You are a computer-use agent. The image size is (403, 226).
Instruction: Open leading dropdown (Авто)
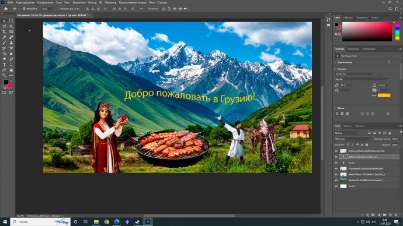[x=388, y=85]
